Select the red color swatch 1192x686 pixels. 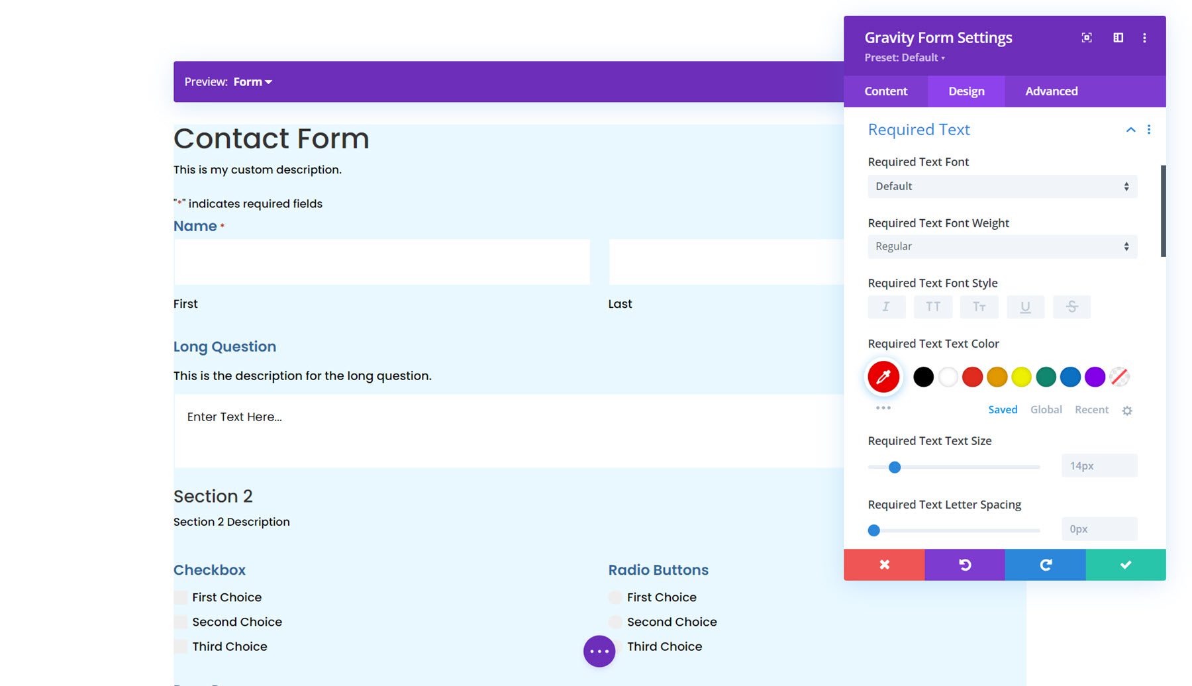(972, 376)
